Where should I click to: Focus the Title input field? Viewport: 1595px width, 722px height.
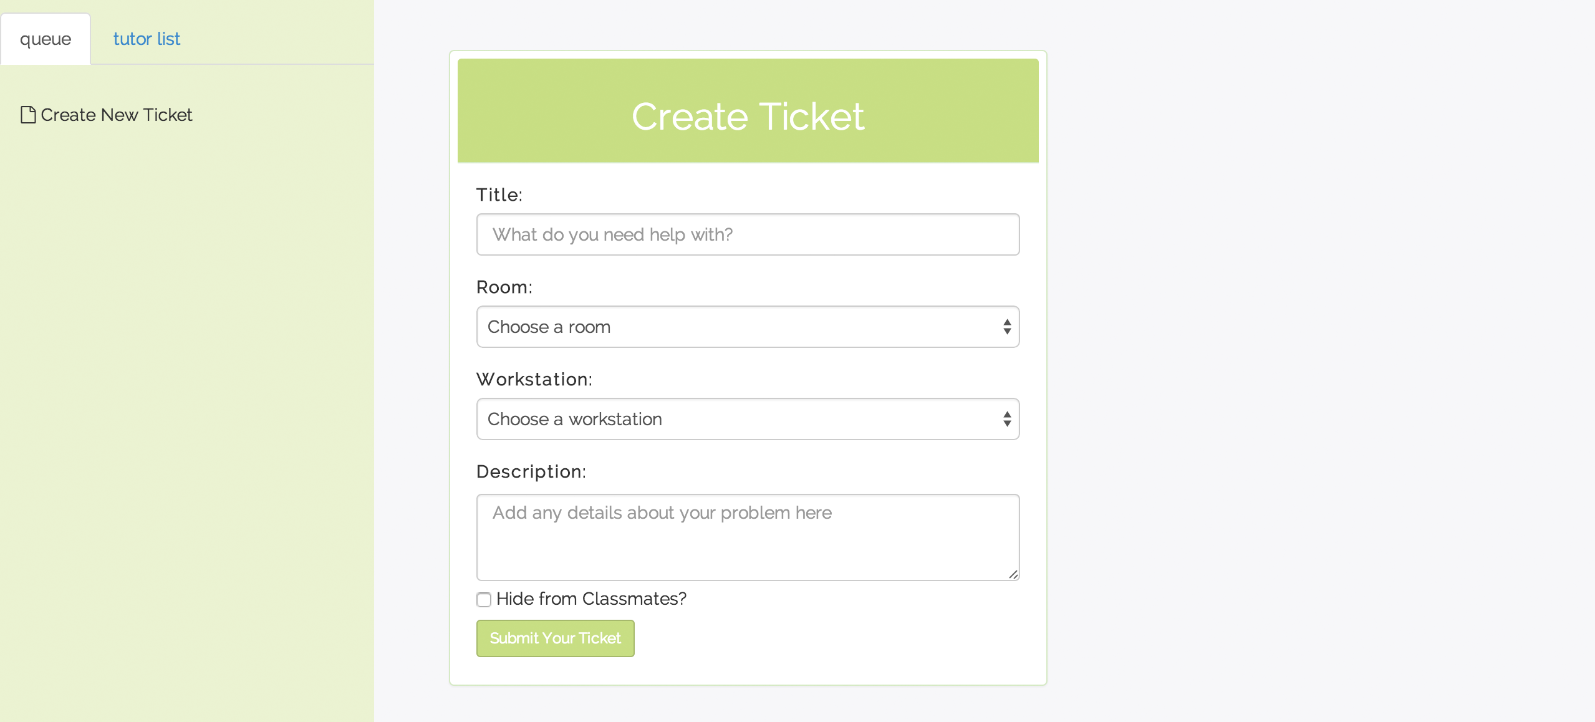[x=748, y=234]
